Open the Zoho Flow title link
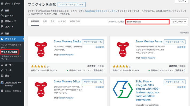Image resolution: width=190 pixels, height=106 pixels. (148, 90)
